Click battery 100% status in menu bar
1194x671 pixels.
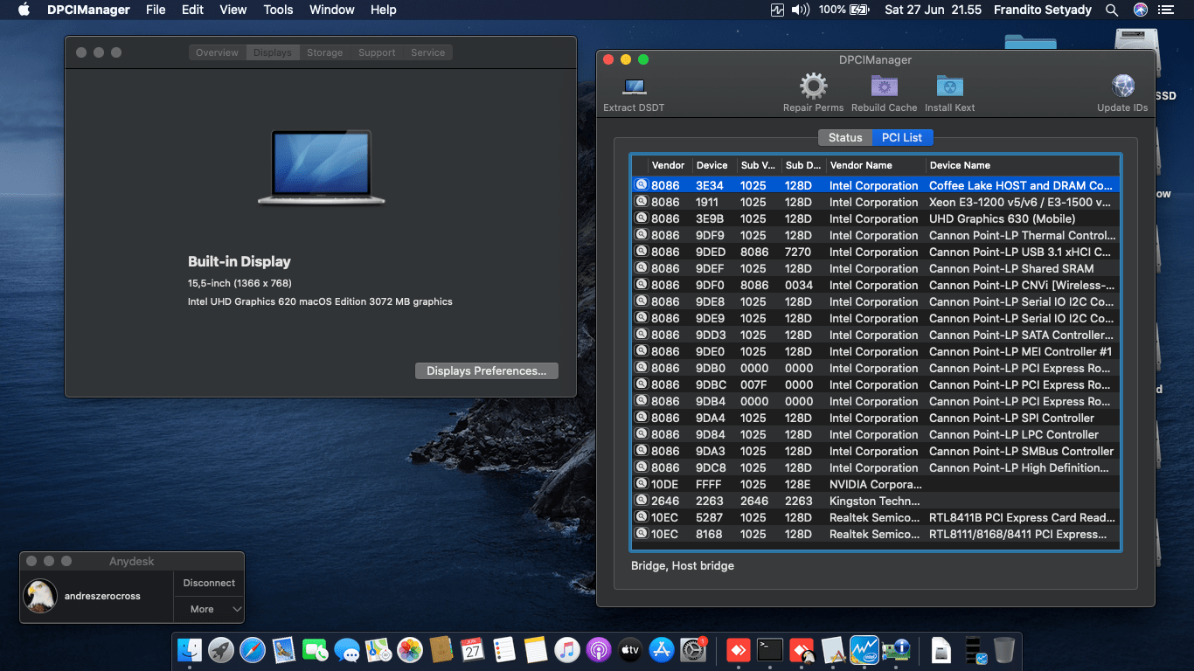click(844, 10)
